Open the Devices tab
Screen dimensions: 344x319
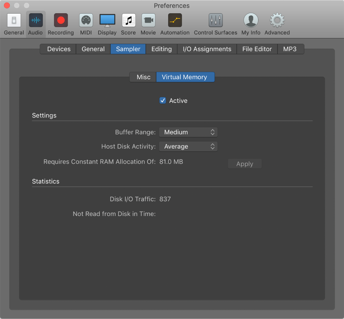pyautogui.click(x=59, y=49)
